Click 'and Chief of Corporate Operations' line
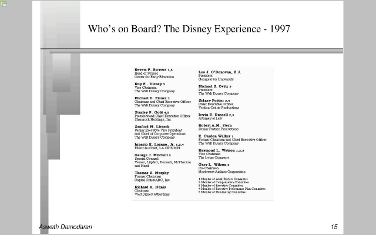This screenshot has width=376, height=235. coord(160,134)
